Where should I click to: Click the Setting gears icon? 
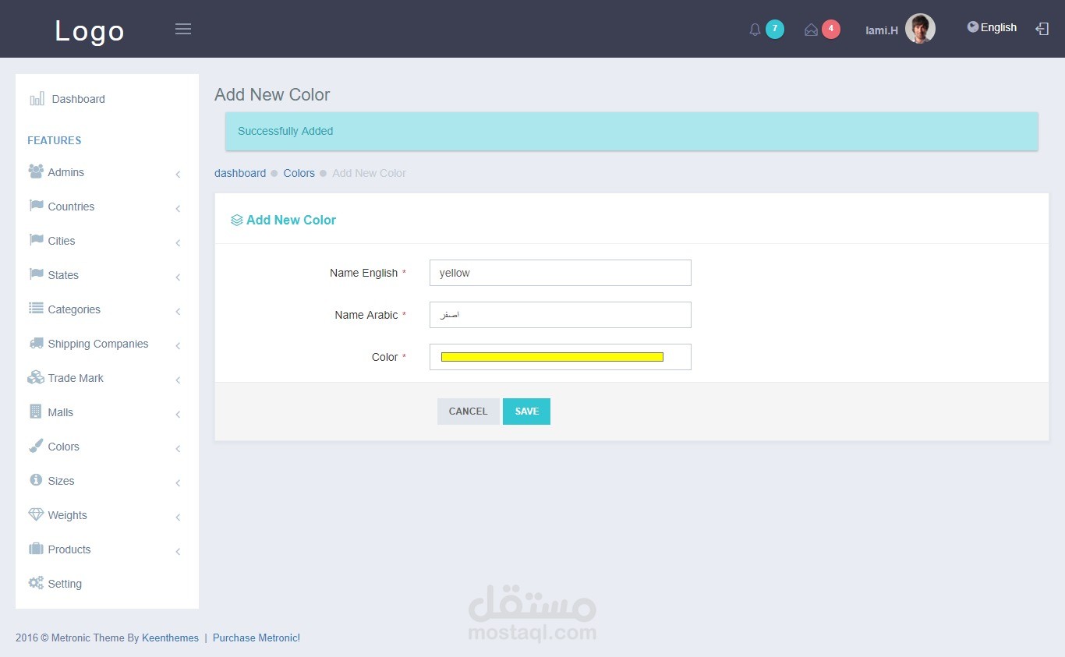point(36,583)
